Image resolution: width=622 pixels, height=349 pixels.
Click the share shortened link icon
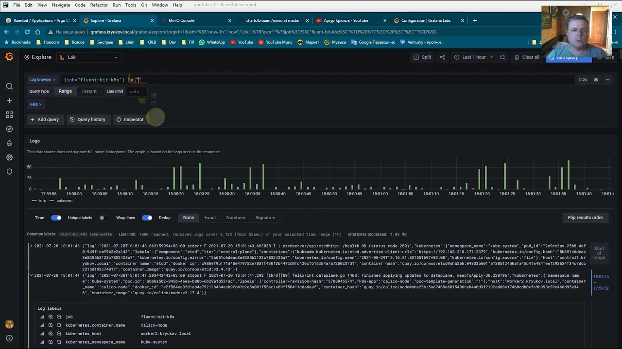click(x=442, y=57)
